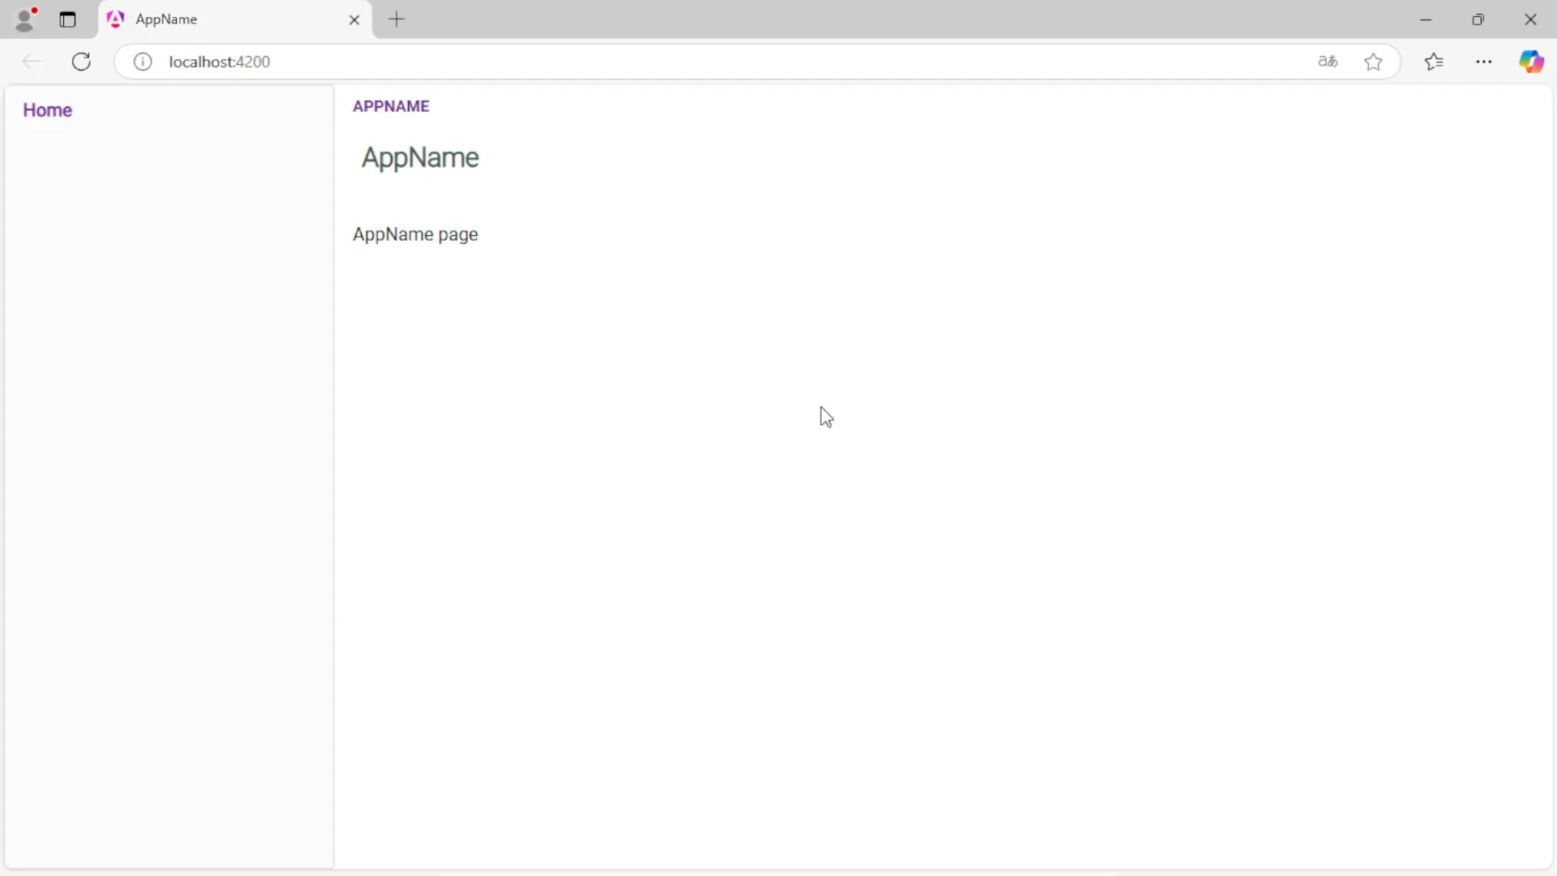
Task: Add page to favorites star icon
Action: (x=1373, y=62)
